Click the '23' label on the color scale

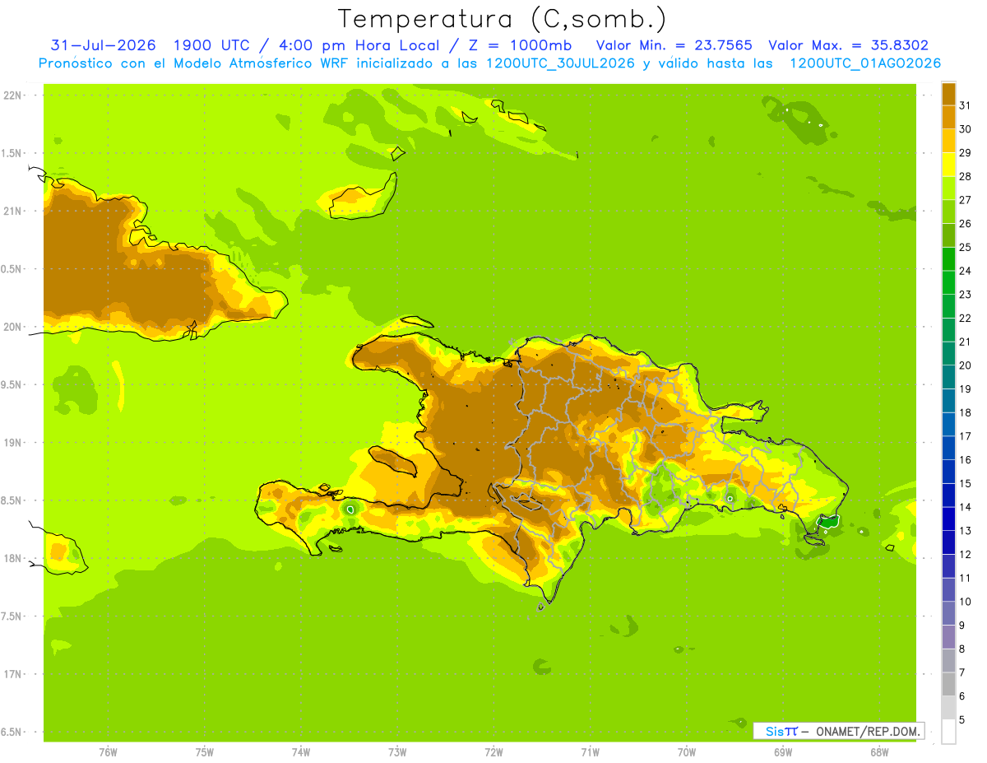coord(965,295)
